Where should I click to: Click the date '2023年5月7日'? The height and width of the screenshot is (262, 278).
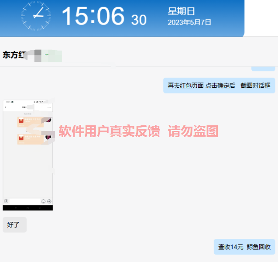[x=189, y=23]
